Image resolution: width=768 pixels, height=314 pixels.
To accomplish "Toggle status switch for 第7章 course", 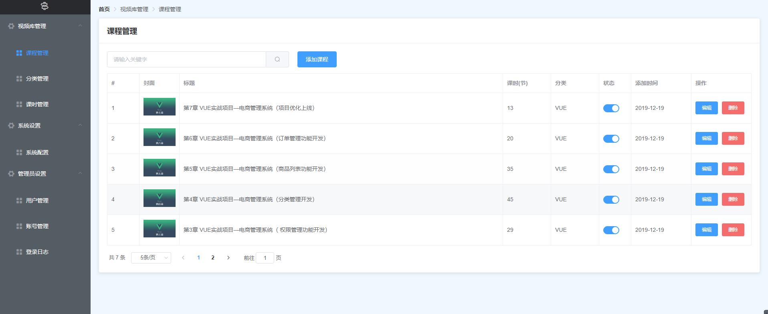I will (x=611, y=108).
